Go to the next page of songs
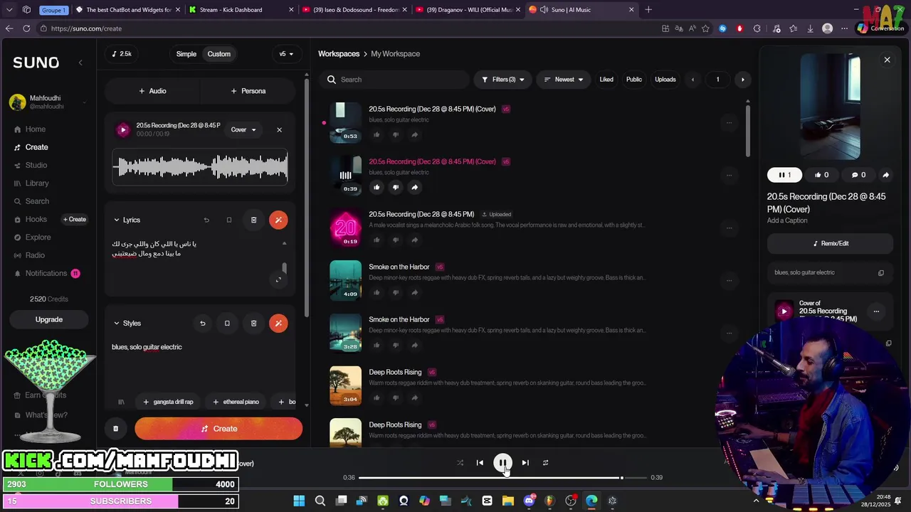911x512 pixels. 743,80
